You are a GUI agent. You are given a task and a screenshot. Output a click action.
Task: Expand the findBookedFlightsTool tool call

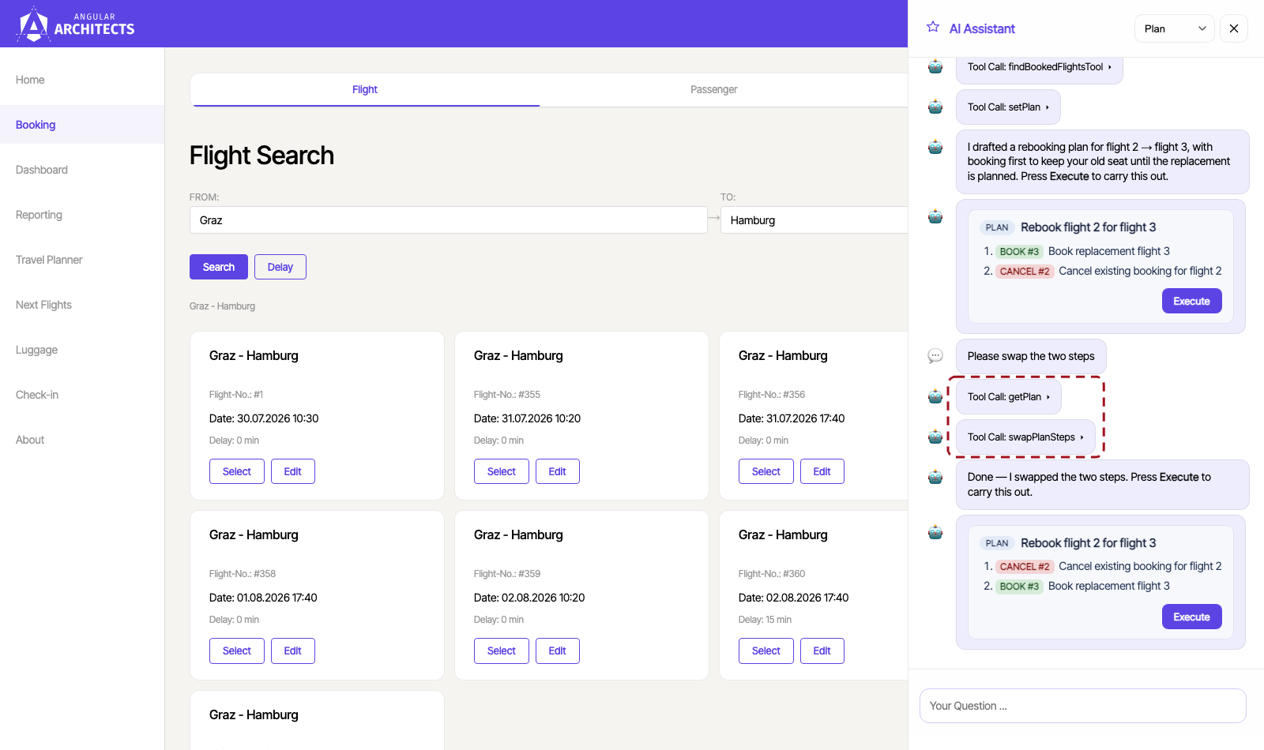point(1040,67)
